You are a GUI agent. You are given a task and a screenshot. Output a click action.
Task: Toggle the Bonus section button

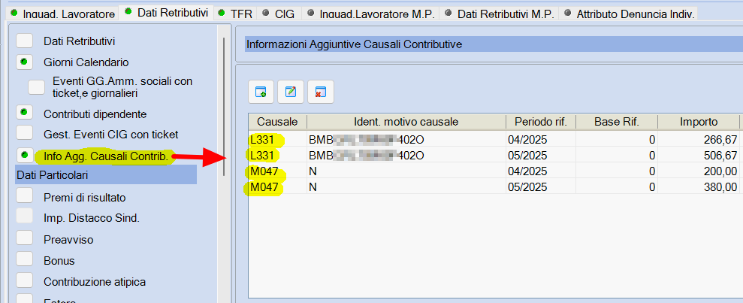pyautogui.click(x=24, y=260)
